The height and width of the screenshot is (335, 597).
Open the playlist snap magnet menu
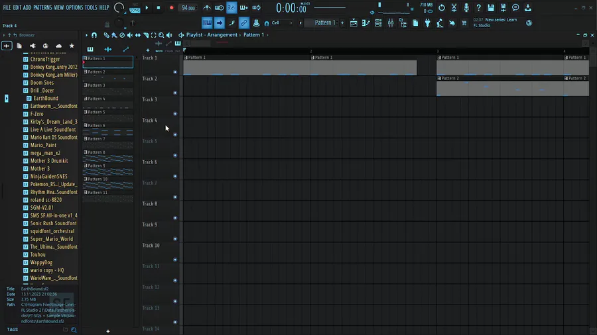point(94,35)
